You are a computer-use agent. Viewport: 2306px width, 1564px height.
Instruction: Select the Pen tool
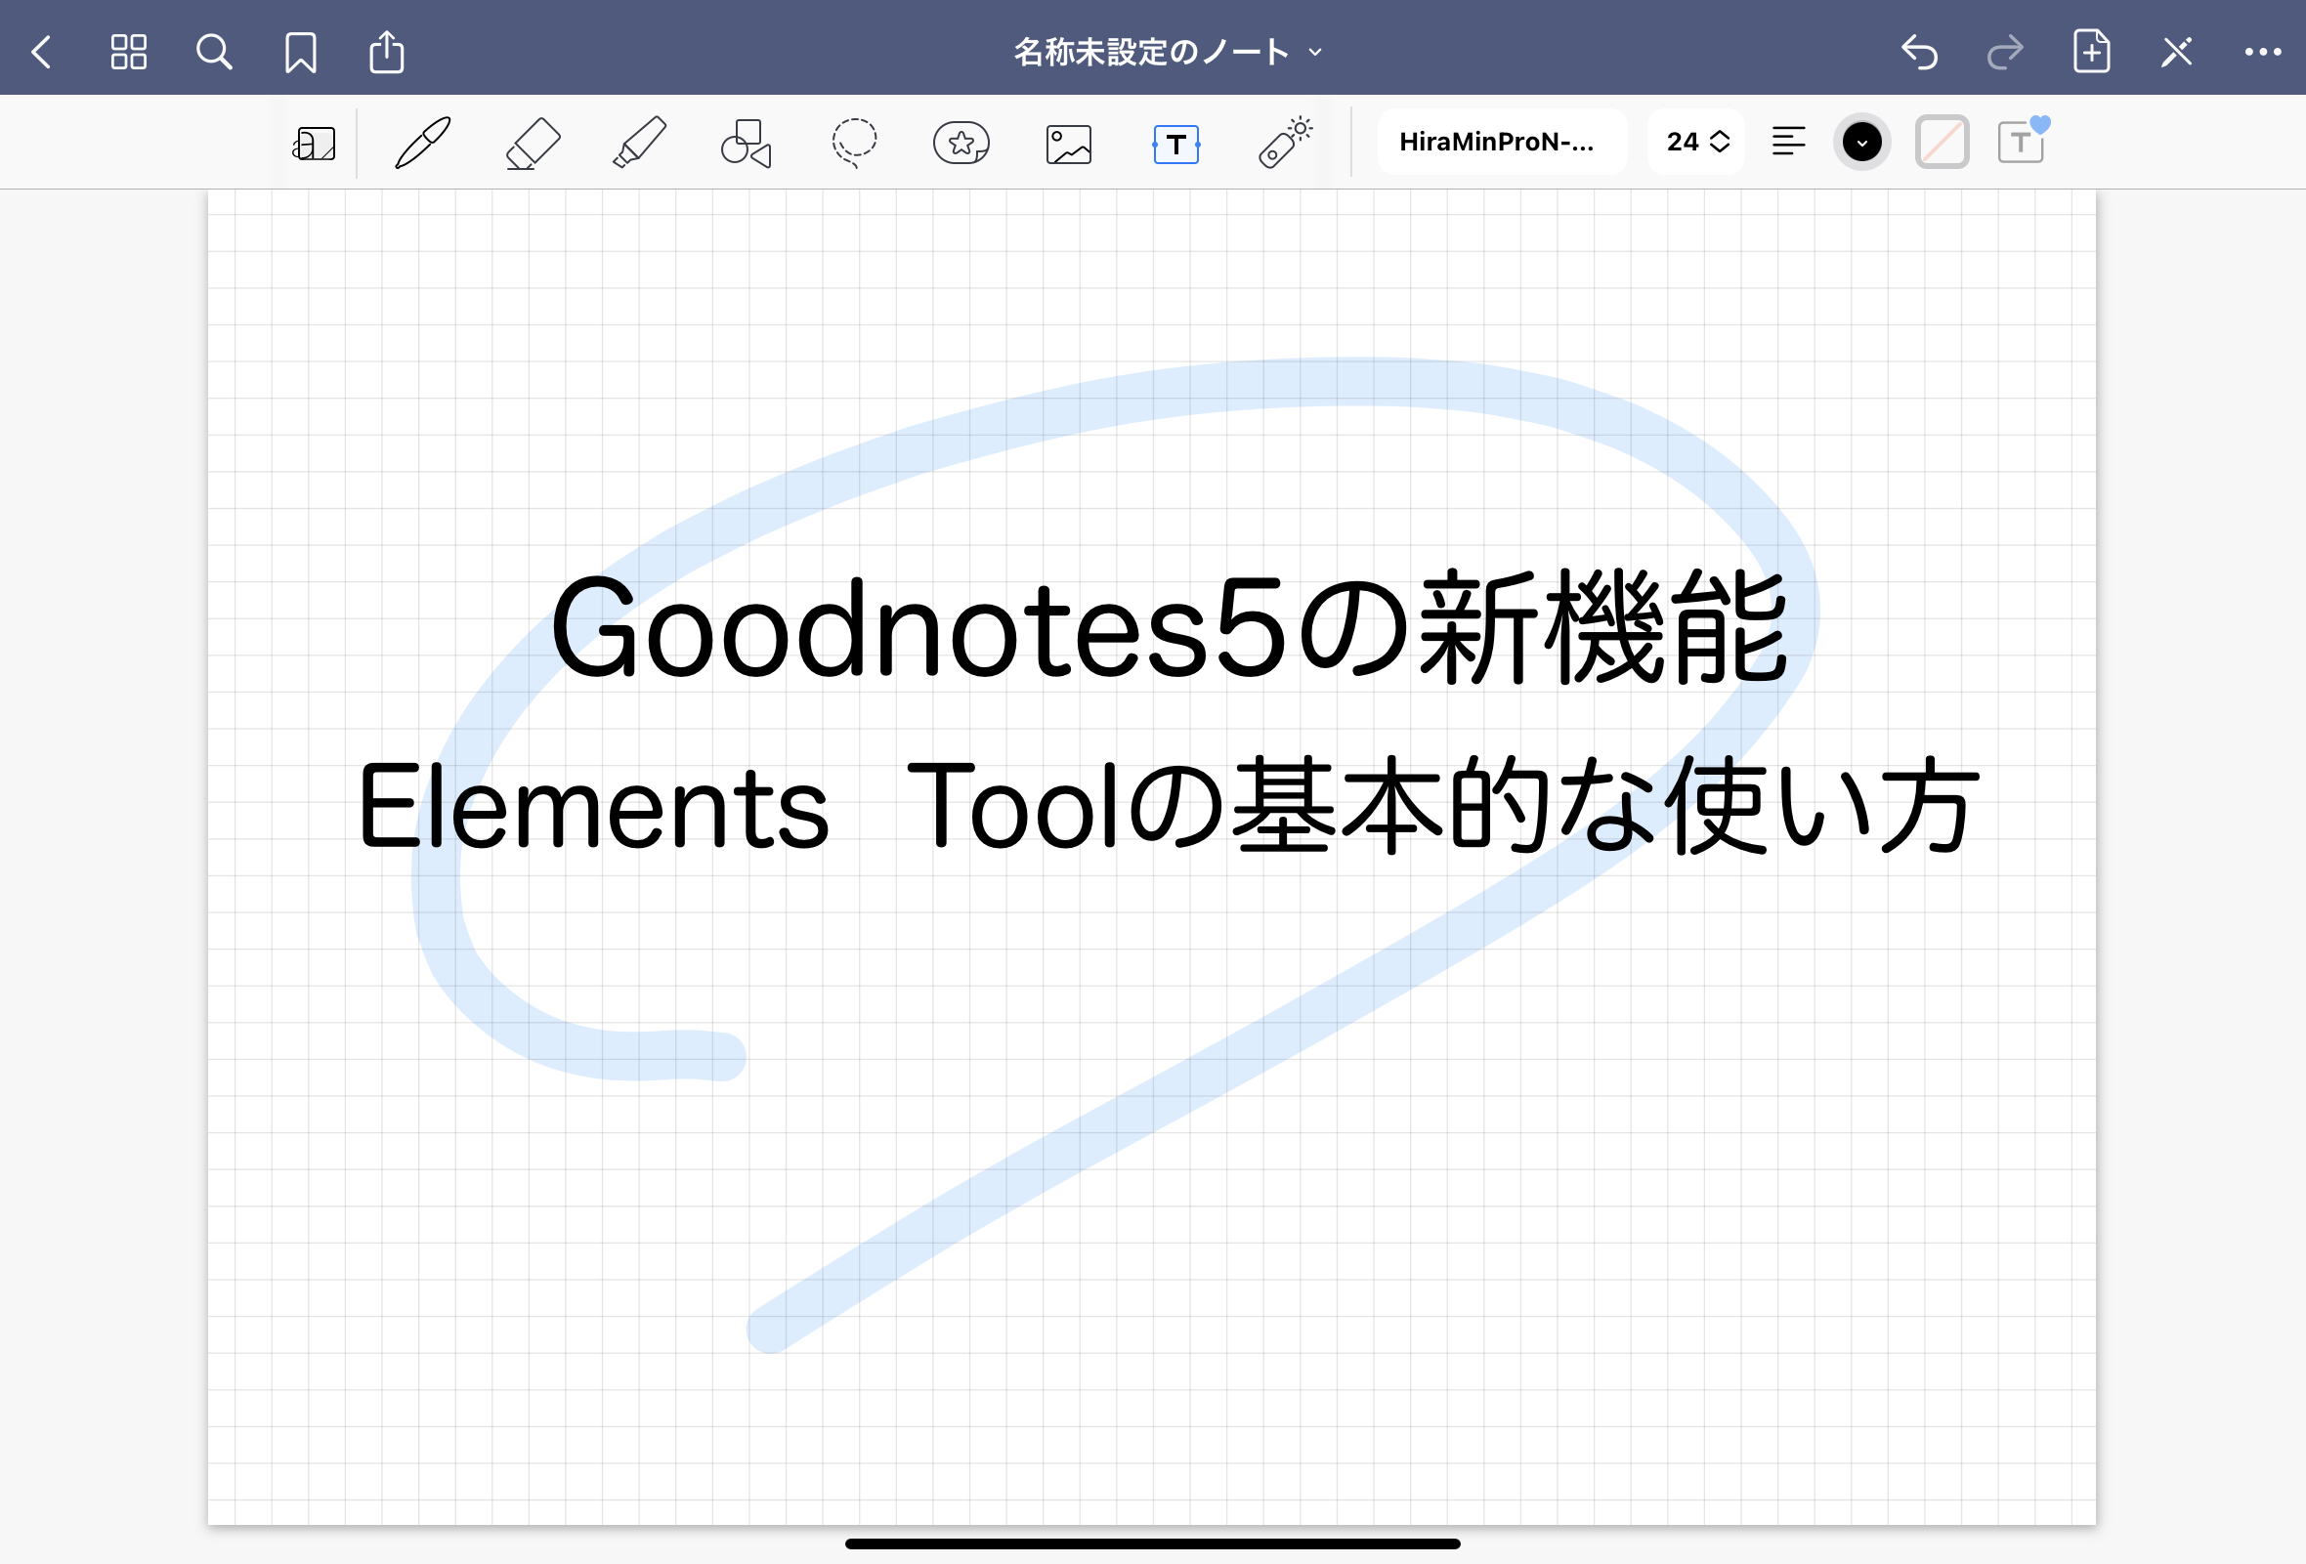pos(423,143)
